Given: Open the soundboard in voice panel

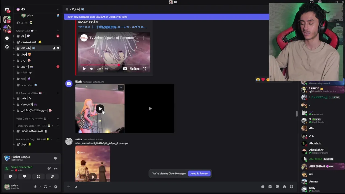Looking at the screenshot, I should click(52, 176).
